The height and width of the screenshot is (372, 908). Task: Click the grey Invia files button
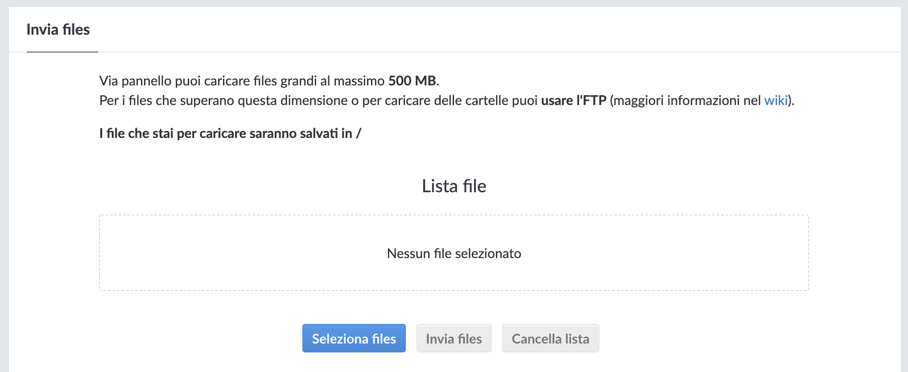pyautogui.click(x=454, y=338)
